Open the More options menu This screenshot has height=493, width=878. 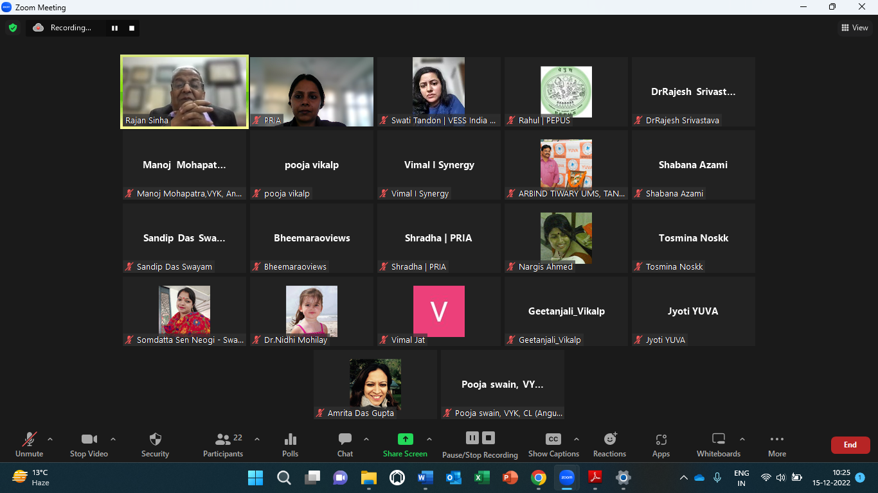click(776, 445)
